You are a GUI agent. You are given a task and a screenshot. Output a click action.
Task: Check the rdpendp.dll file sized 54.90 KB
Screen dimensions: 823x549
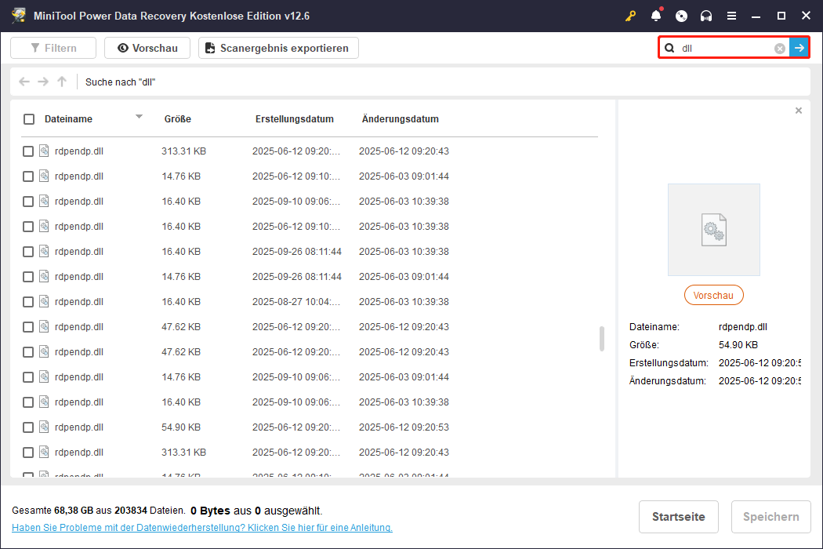[28, 427]
